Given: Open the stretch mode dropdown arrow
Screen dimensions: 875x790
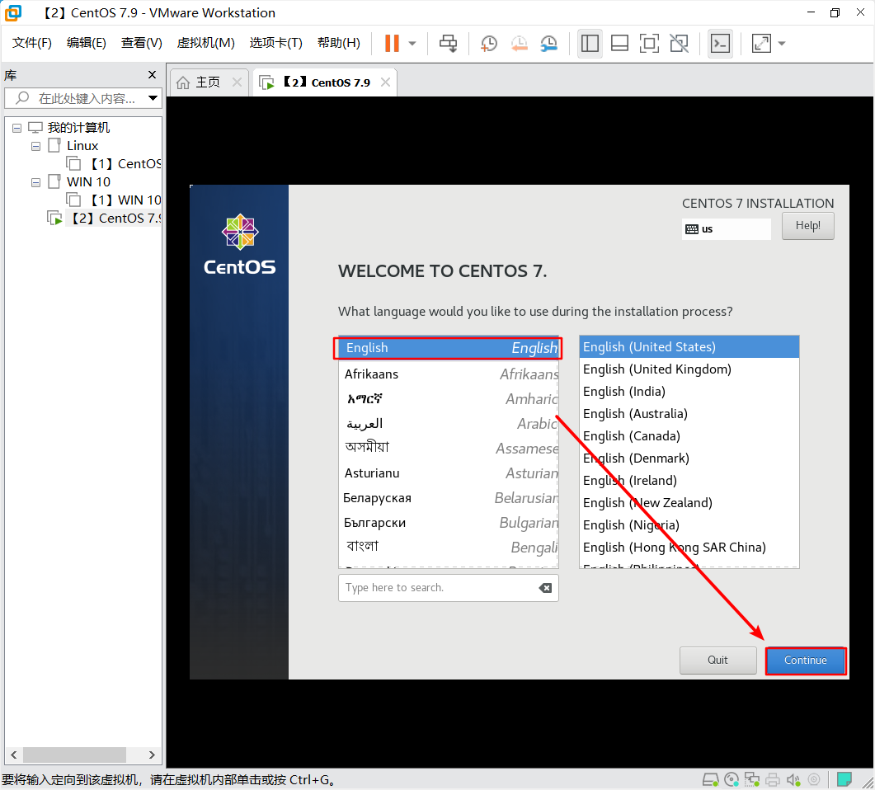Looking at the screenshot, I should click(782, 43).
